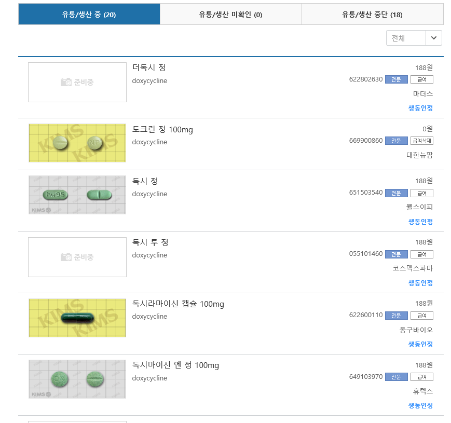This screenshot has width=451, height=423.
Task: Click 전문 badge in 독시라마이신 캡슐 row
Action: point(397,316)
